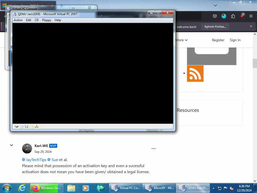This screenshot has height=193, width=257.
Task: Click the floppy disk status icon in Virtual PC
Action: [27, 126]
